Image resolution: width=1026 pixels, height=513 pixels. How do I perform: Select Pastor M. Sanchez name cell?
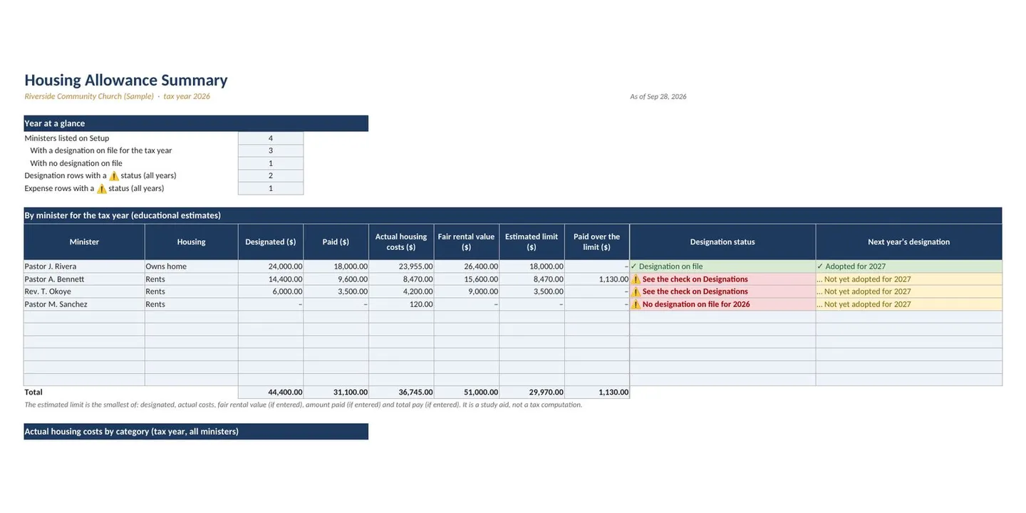coord(84,304)
